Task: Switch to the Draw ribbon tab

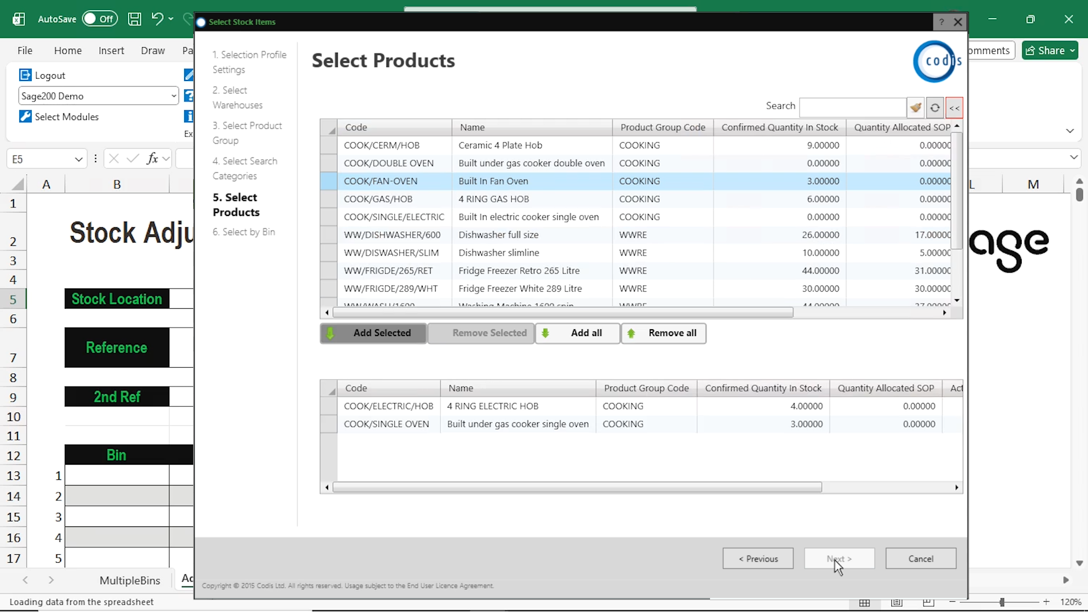Action: pos(152,50)
